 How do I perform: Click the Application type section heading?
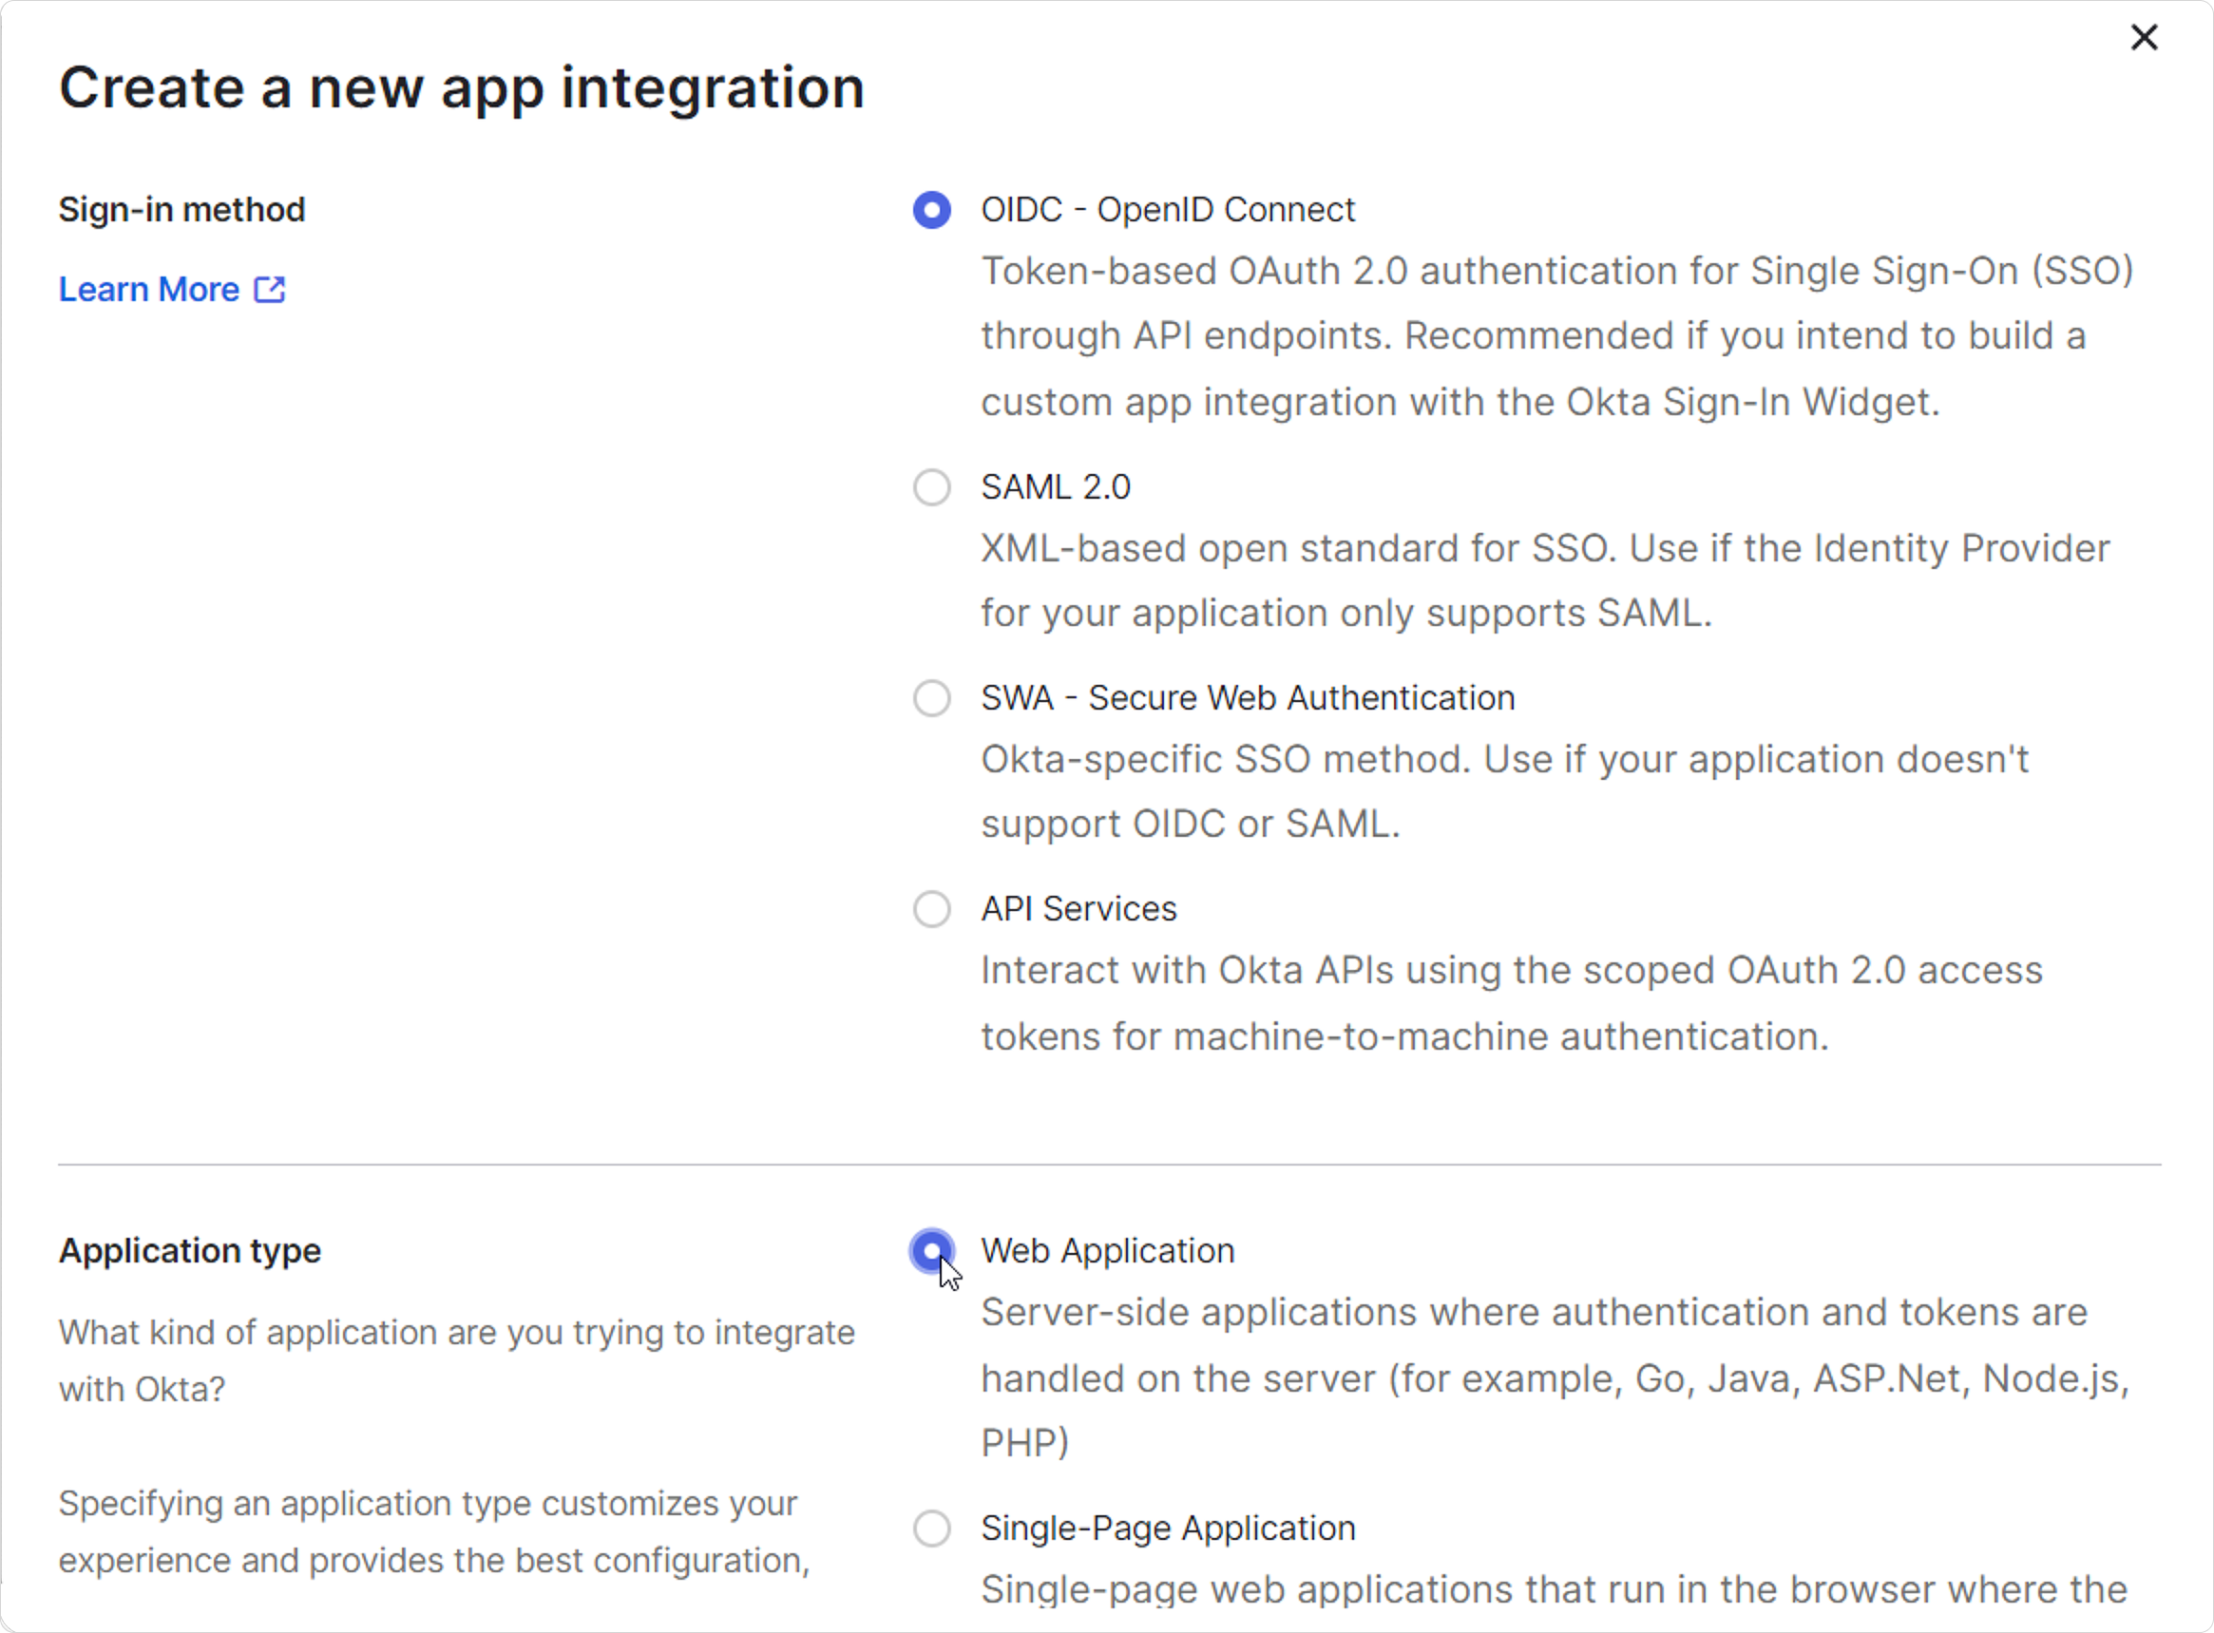(190, 1251)
